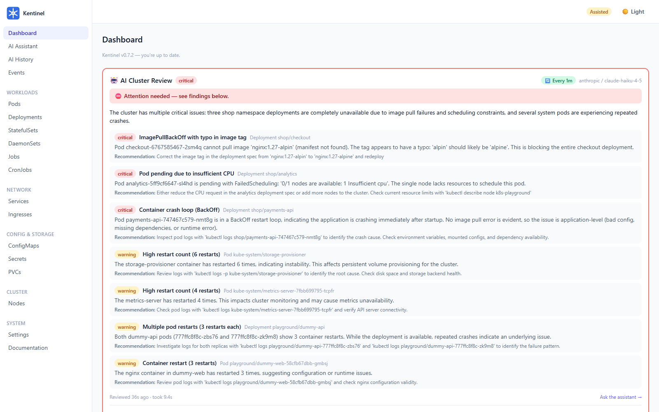Open DaemonSets in the sidebar

46,143
